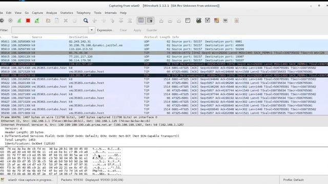Click the Clear filter button
Viewport: 328px width, 184px height.
pos(124,30)
